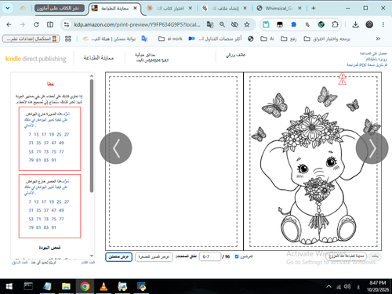
Task: Click the error panel scroll up arrow
Action: [x=92, y=76]
